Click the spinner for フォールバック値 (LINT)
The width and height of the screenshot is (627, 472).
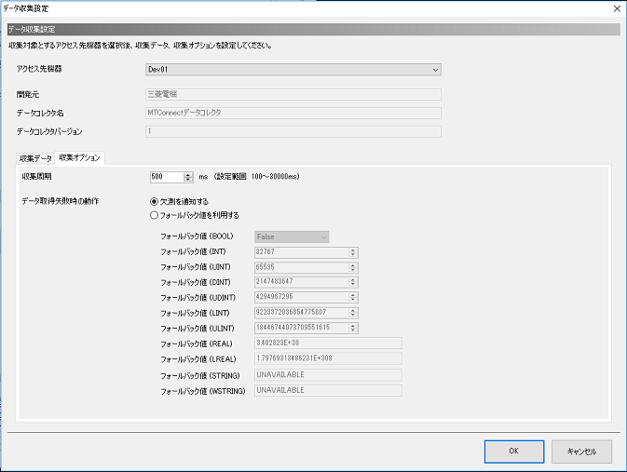point(353,313)
